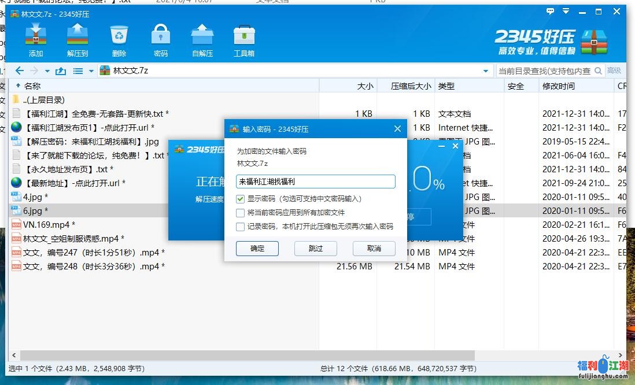The image size is (635, 385).
Task: Open the 删除 (Delete) tool
Action: [x=119, y=39]
